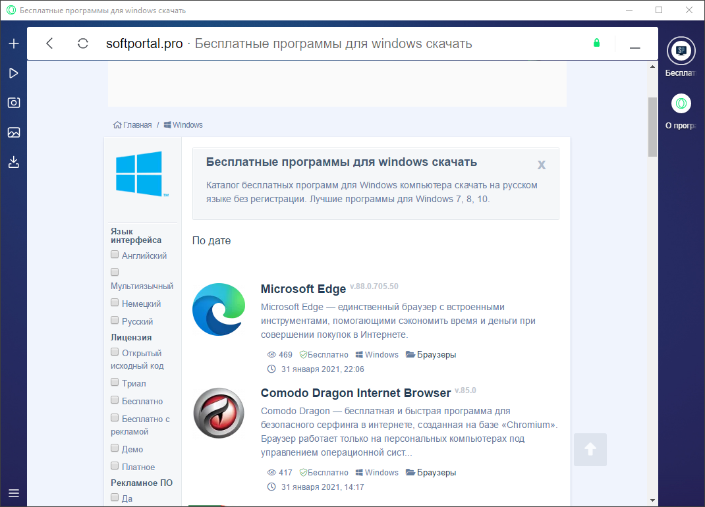Go back with the left arrow
This screenshot has height=507, width=705.
[x=49, y=43]
